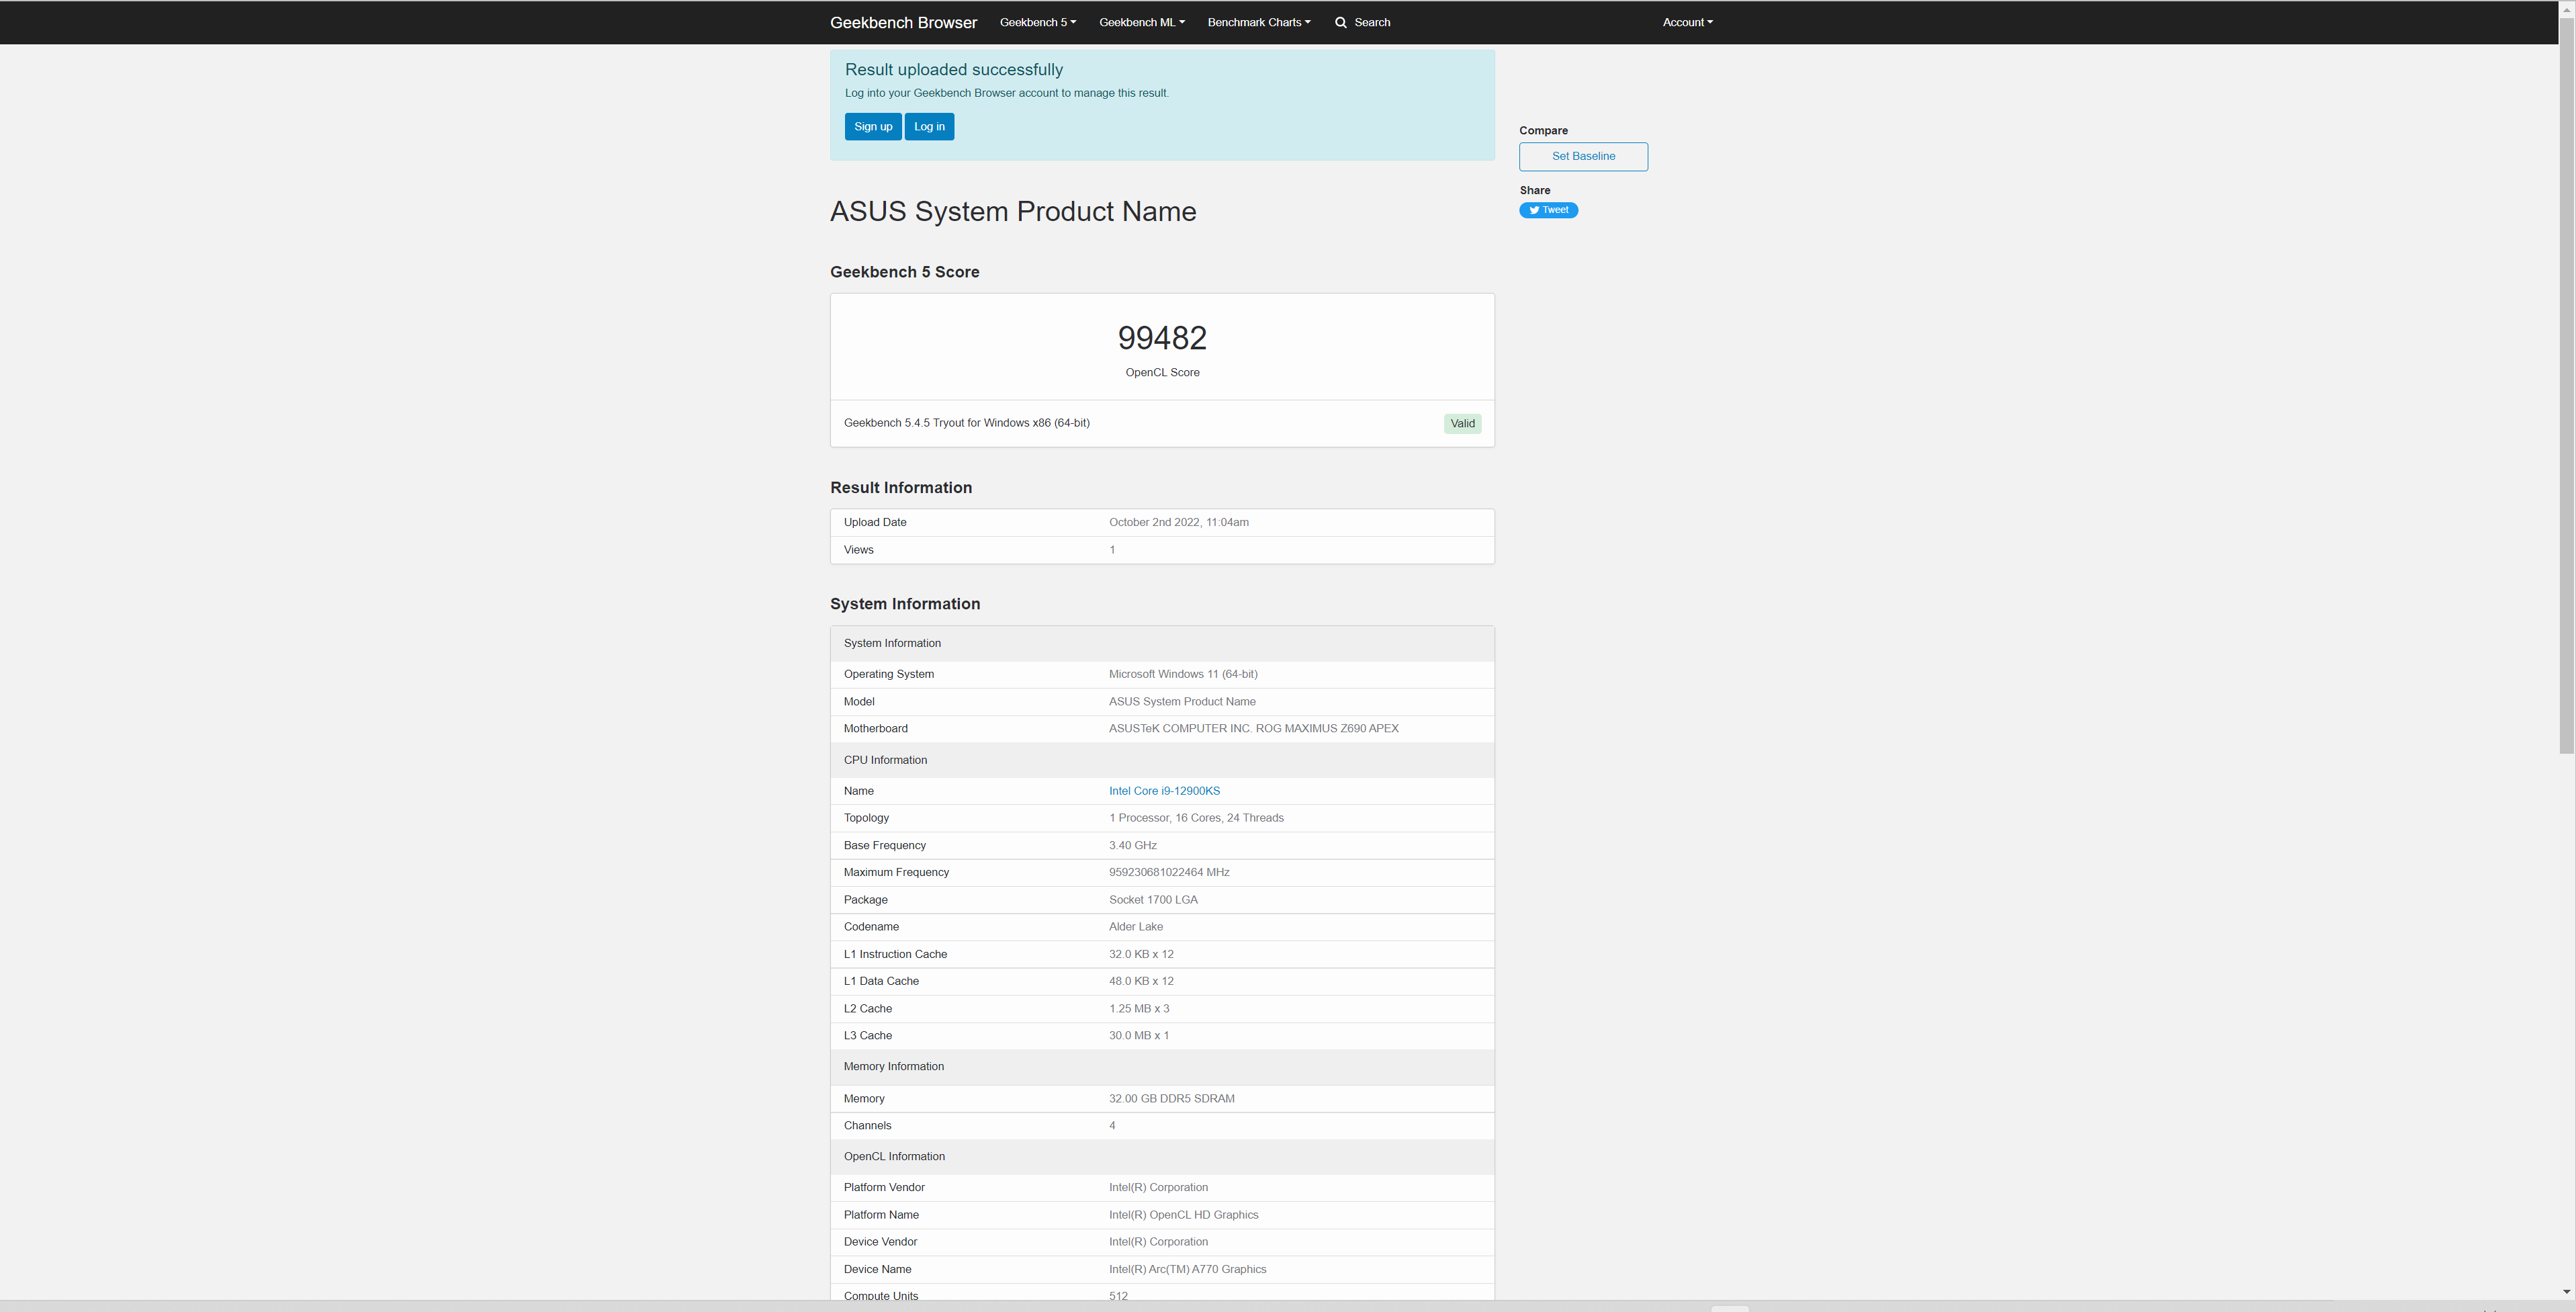Click the Valid status badge
Screen dimensions: 2576x1312
point(1462,424)
